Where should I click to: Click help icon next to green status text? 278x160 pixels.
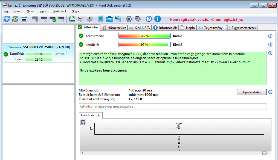pyautogui.click(x=270, y=53)
